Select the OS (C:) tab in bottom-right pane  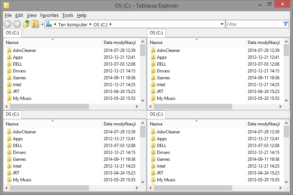156,114
